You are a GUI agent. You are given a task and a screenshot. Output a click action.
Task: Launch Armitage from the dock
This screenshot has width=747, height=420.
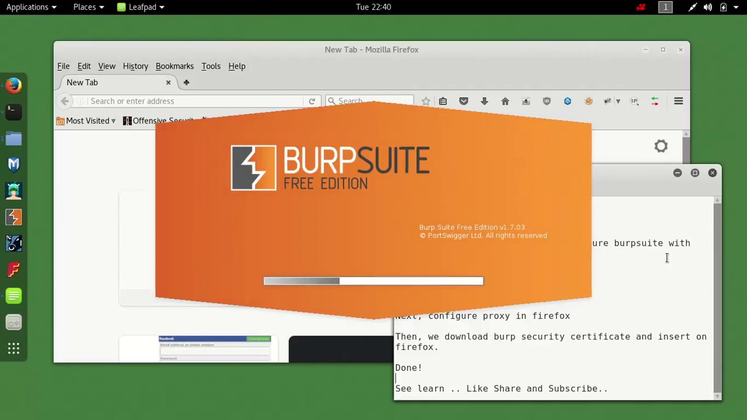tap(13, 191)
